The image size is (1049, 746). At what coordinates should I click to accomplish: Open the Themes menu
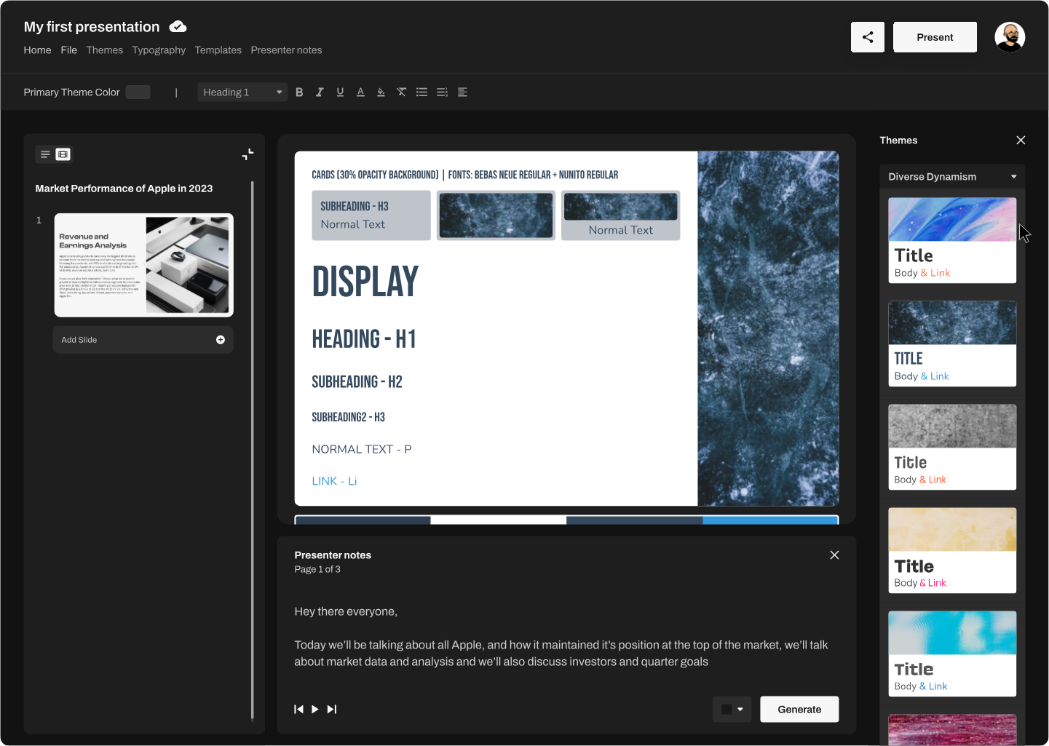point(105,50)
